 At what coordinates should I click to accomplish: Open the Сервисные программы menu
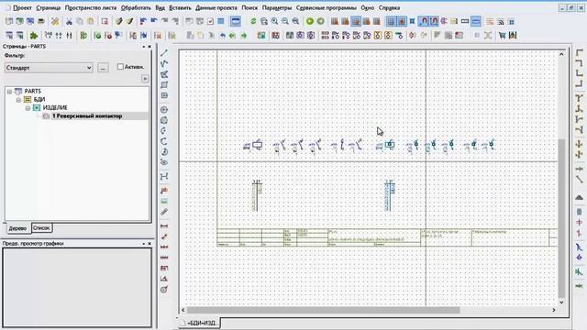[327, 7]
